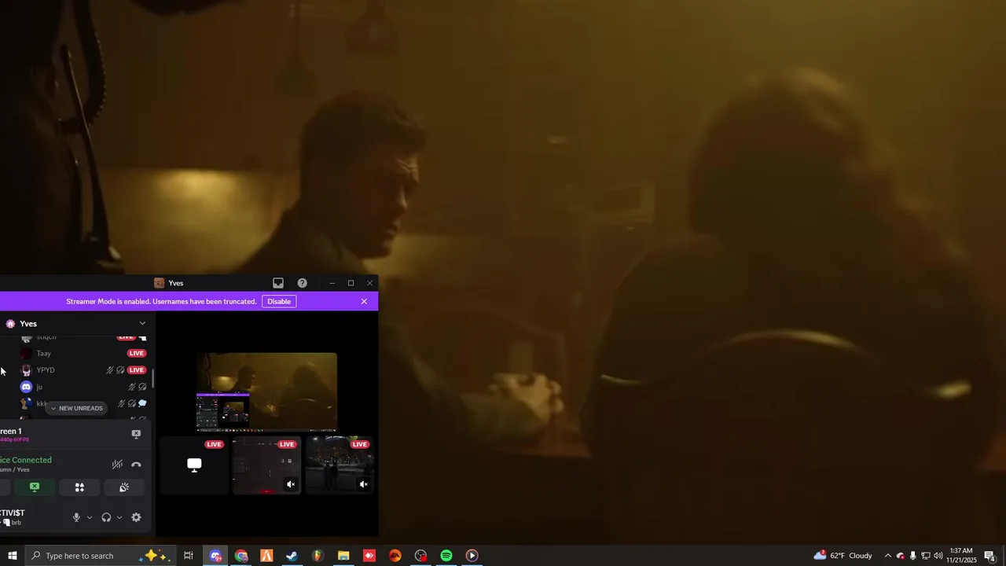Open the weather widget showing 62°F Cloudy

pyautogui.click(x=843, y=556)
